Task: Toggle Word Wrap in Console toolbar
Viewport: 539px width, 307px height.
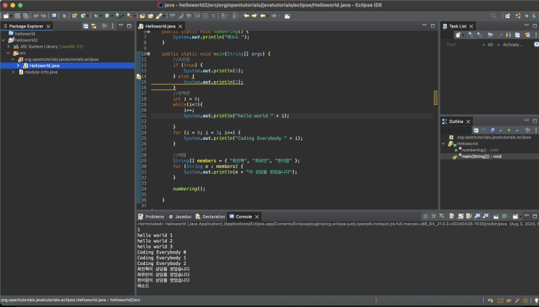Action: (x=469, y=216)
